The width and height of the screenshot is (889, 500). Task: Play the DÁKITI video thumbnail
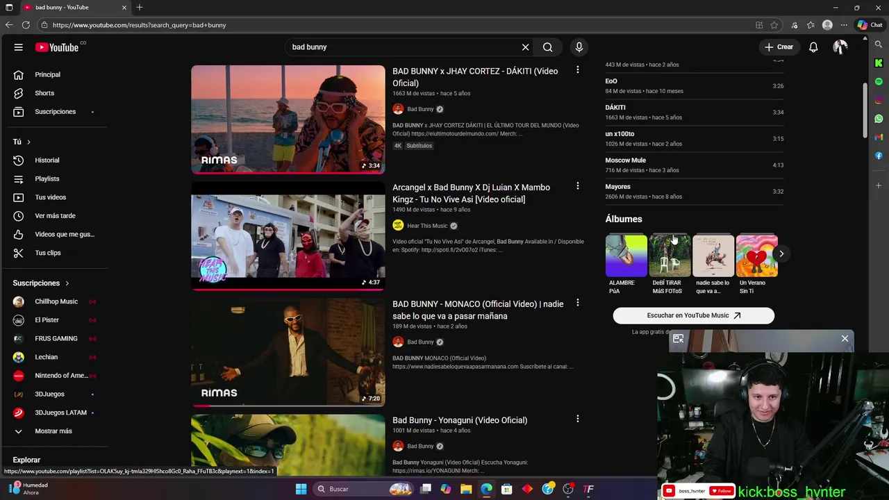tap(288, 119)
